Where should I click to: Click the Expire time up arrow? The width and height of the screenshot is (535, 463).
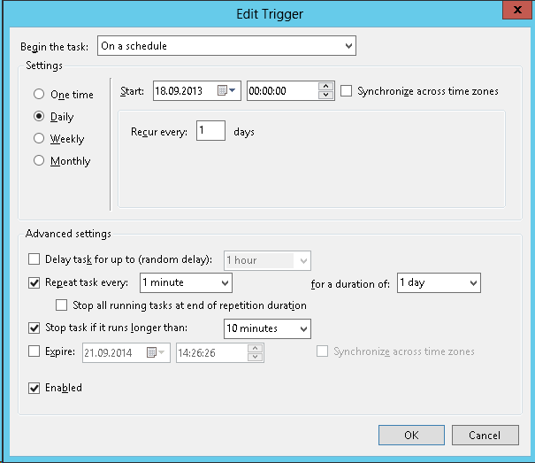tap(256, 348)
